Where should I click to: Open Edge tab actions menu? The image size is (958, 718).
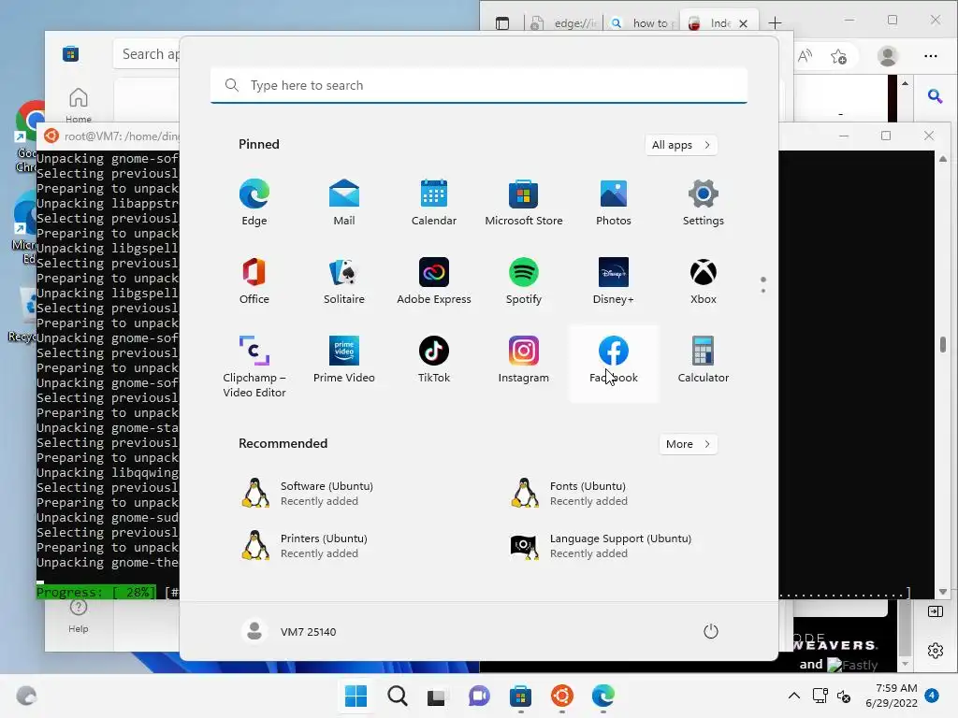[502, 23]
